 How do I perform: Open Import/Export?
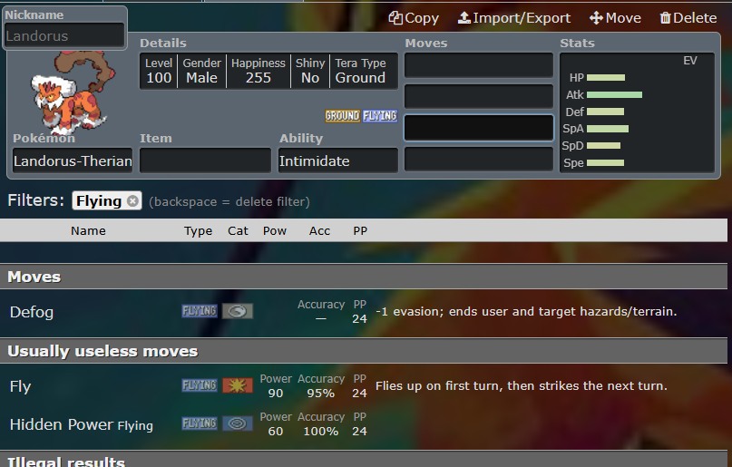514,18
